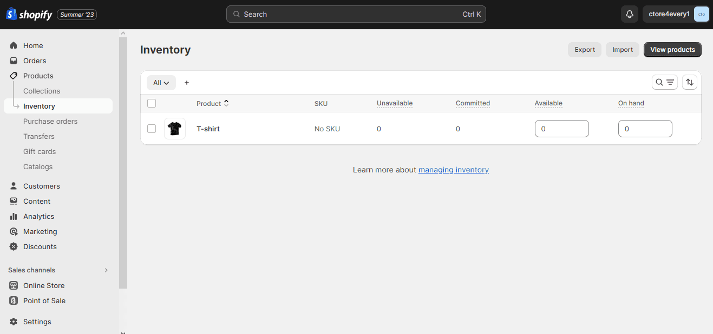The width and height of the screenshot is (713, 334).
Task: Sort by the Product column header
Action: tap(212, 103)
